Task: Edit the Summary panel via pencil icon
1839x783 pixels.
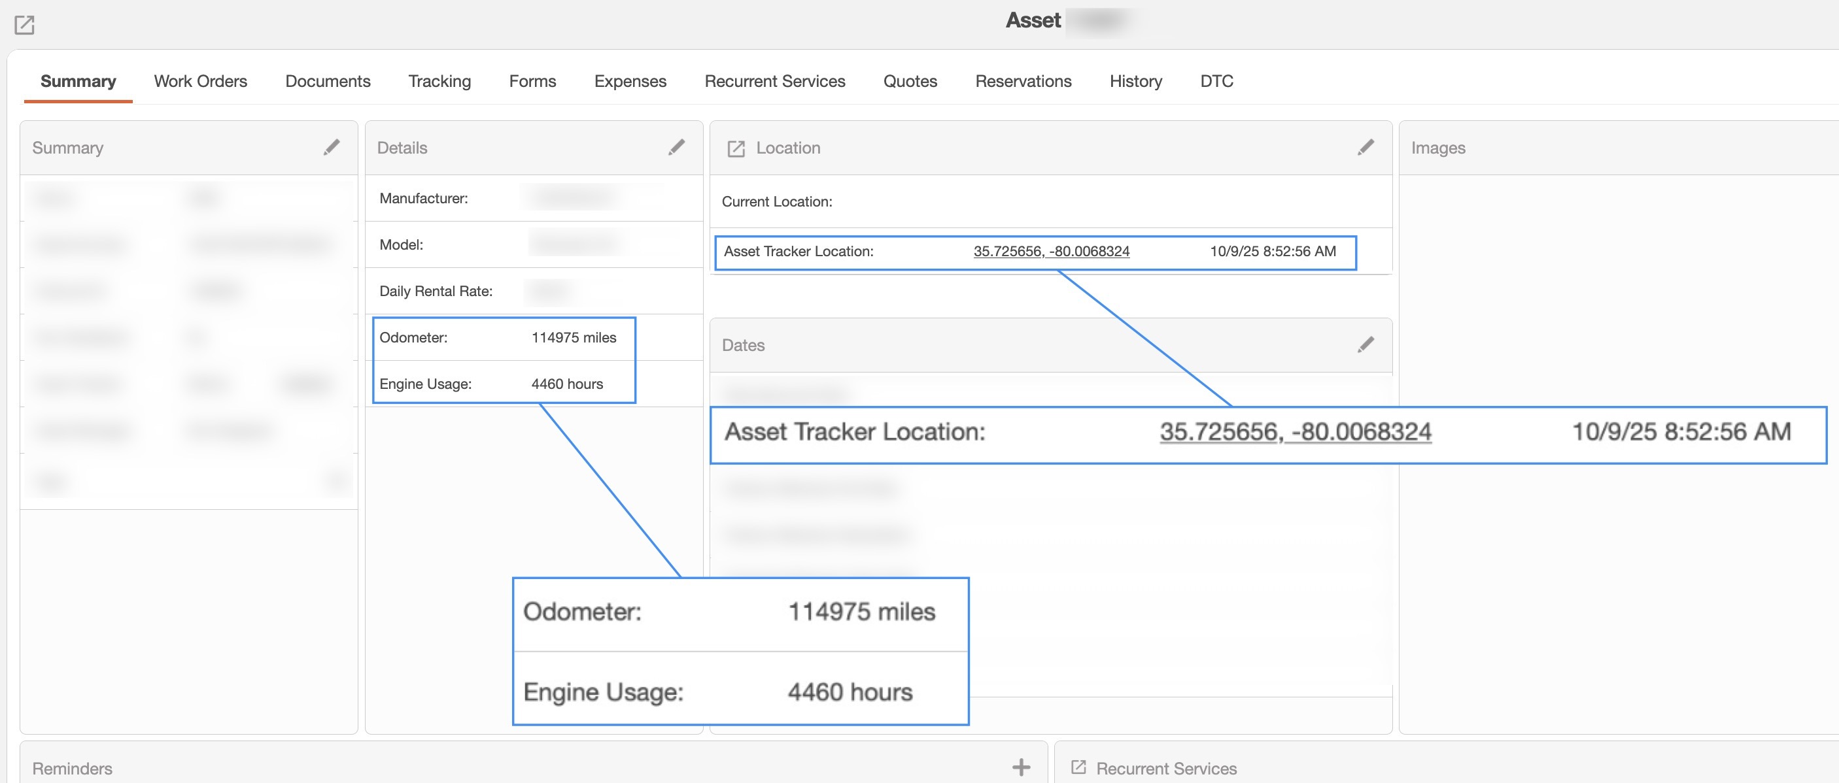Action: [333, 148]
